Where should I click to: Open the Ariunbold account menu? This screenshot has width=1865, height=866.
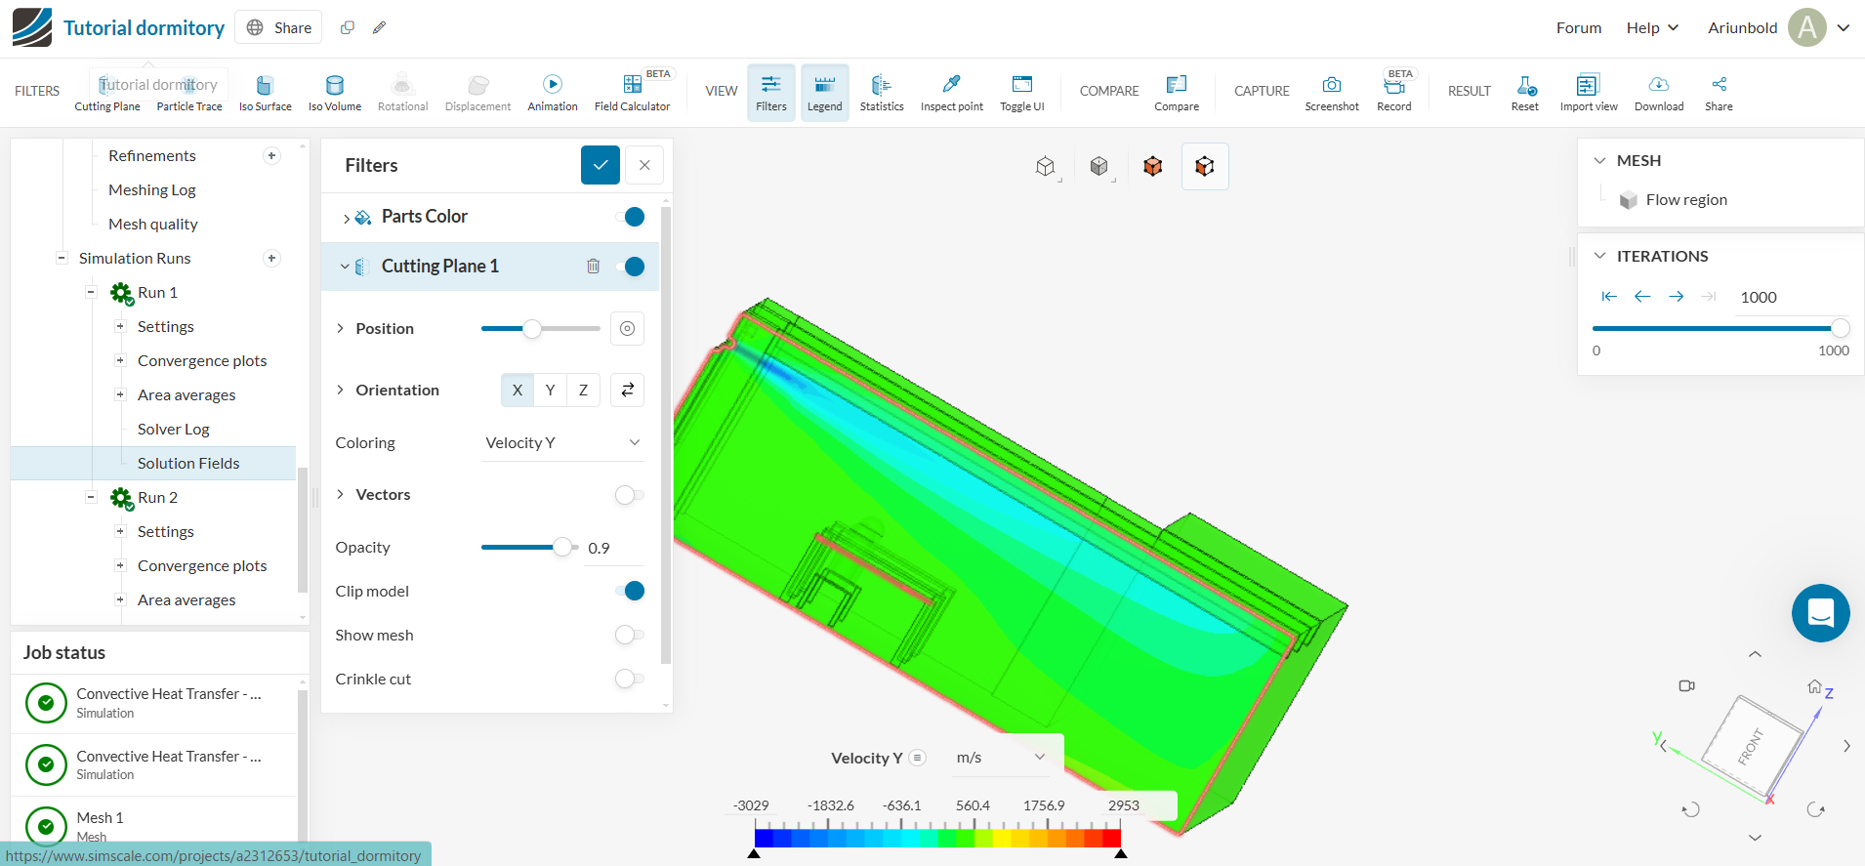coord(1779,27)
